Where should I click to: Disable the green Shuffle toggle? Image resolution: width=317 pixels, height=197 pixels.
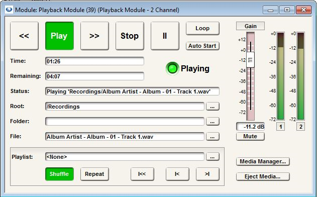59,174
